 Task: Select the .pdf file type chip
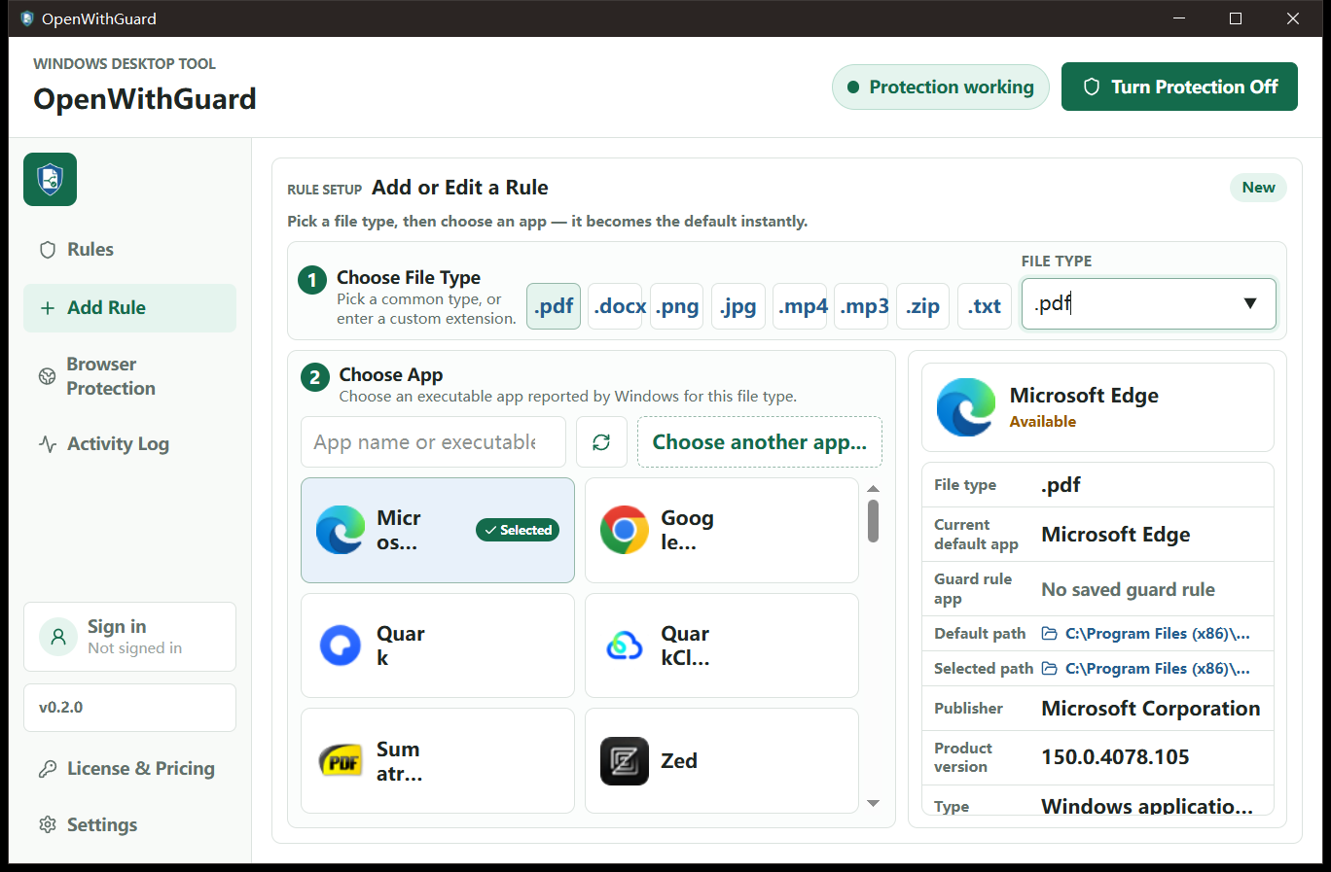[554, 306]
